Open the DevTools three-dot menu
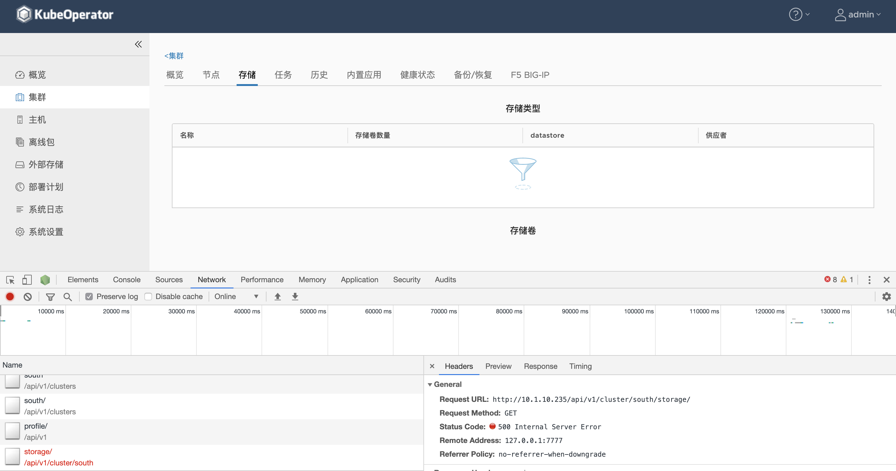Viewport: 896px width, 471px height. click(x=869, y=279)
